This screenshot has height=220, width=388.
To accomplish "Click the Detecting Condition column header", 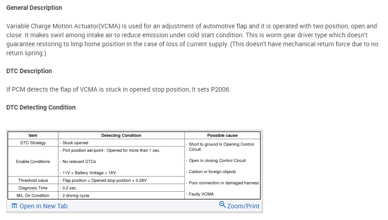I will [x=121, y=135].
